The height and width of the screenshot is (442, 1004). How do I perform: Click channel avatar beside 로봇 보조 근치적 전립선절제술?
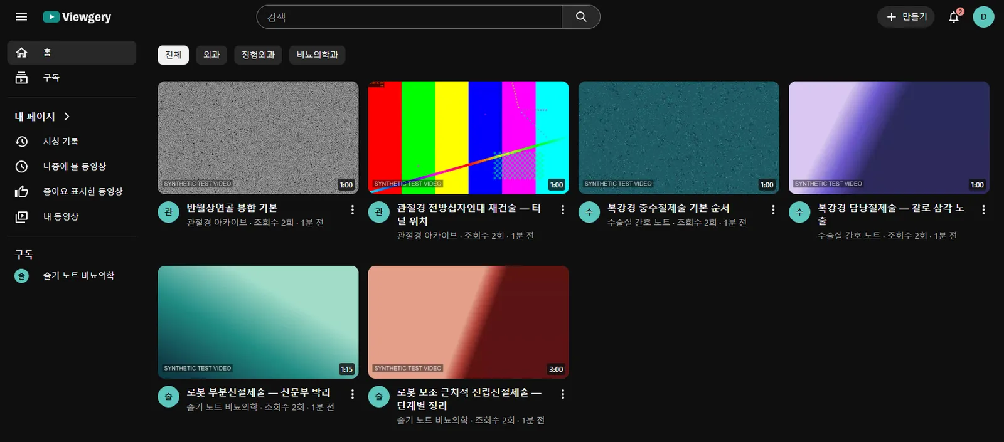pos(378,396)
